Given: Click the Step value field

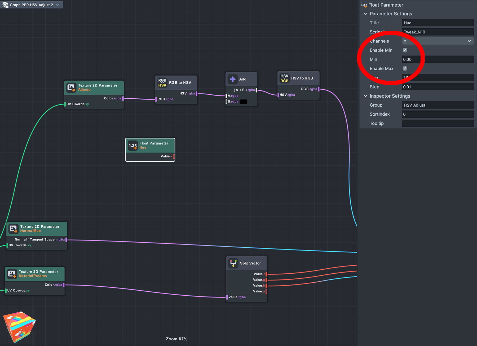Looking at the screenshot, I should [x=437, y=87].
